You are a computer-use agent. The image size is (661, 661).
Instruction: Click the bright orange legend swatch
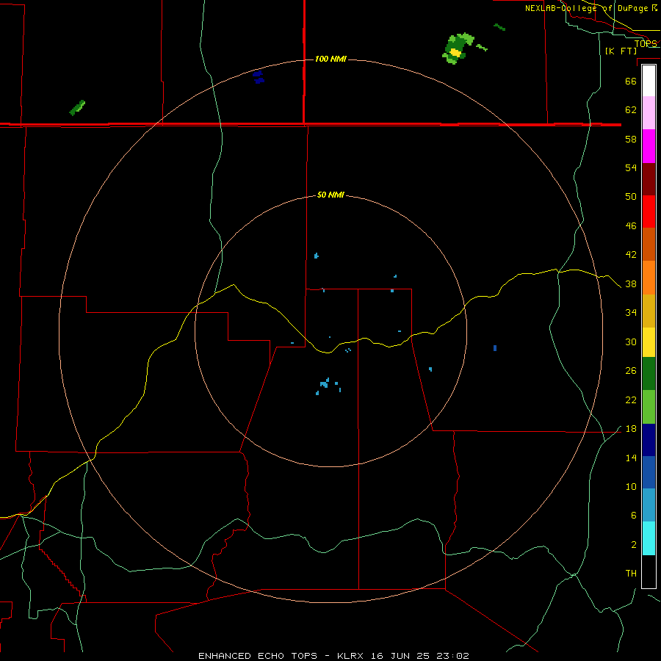pos(649,278)
